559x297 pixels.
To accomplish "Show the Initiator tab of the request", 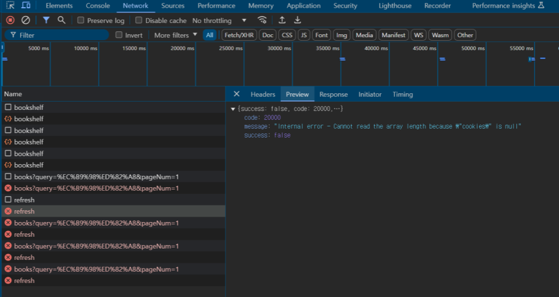I will click(x=370, y=94).
